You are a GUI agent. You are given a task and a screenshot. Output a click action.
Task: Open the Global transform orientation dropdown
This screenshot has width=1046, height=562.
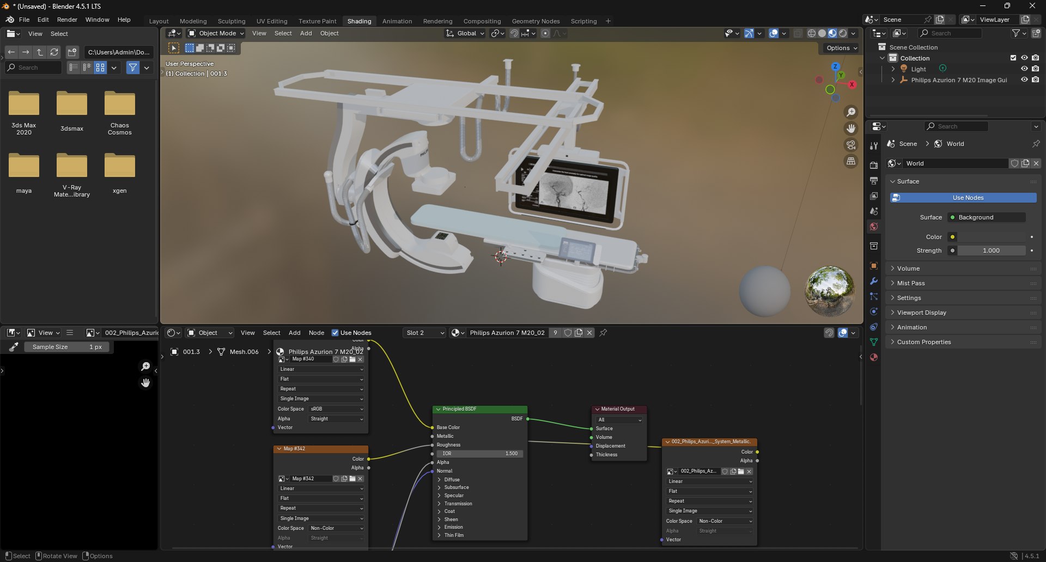coord(465,33)
